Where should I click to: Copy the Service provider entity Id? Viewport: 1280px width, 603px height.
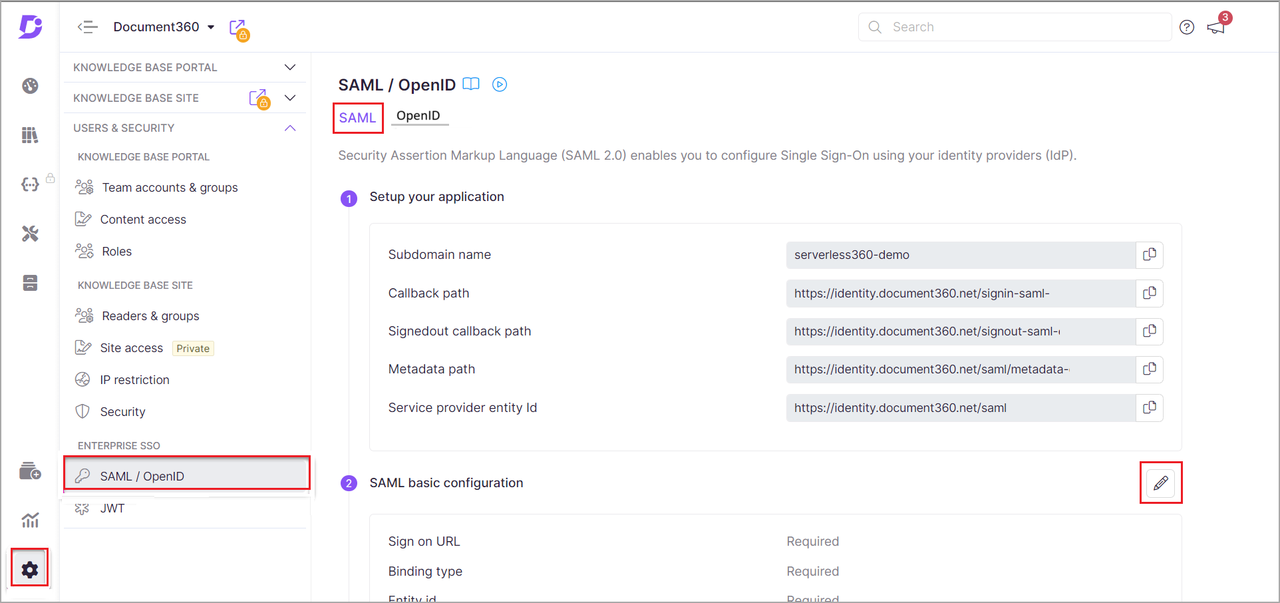(x=1149, y=408)
